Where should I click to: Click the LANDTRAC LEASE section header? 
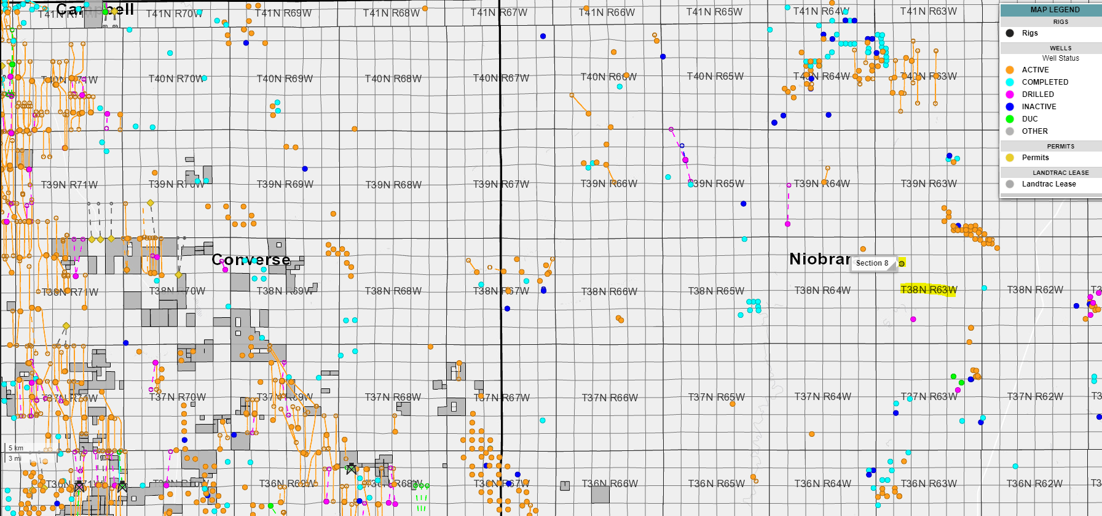click(1060, 173)
